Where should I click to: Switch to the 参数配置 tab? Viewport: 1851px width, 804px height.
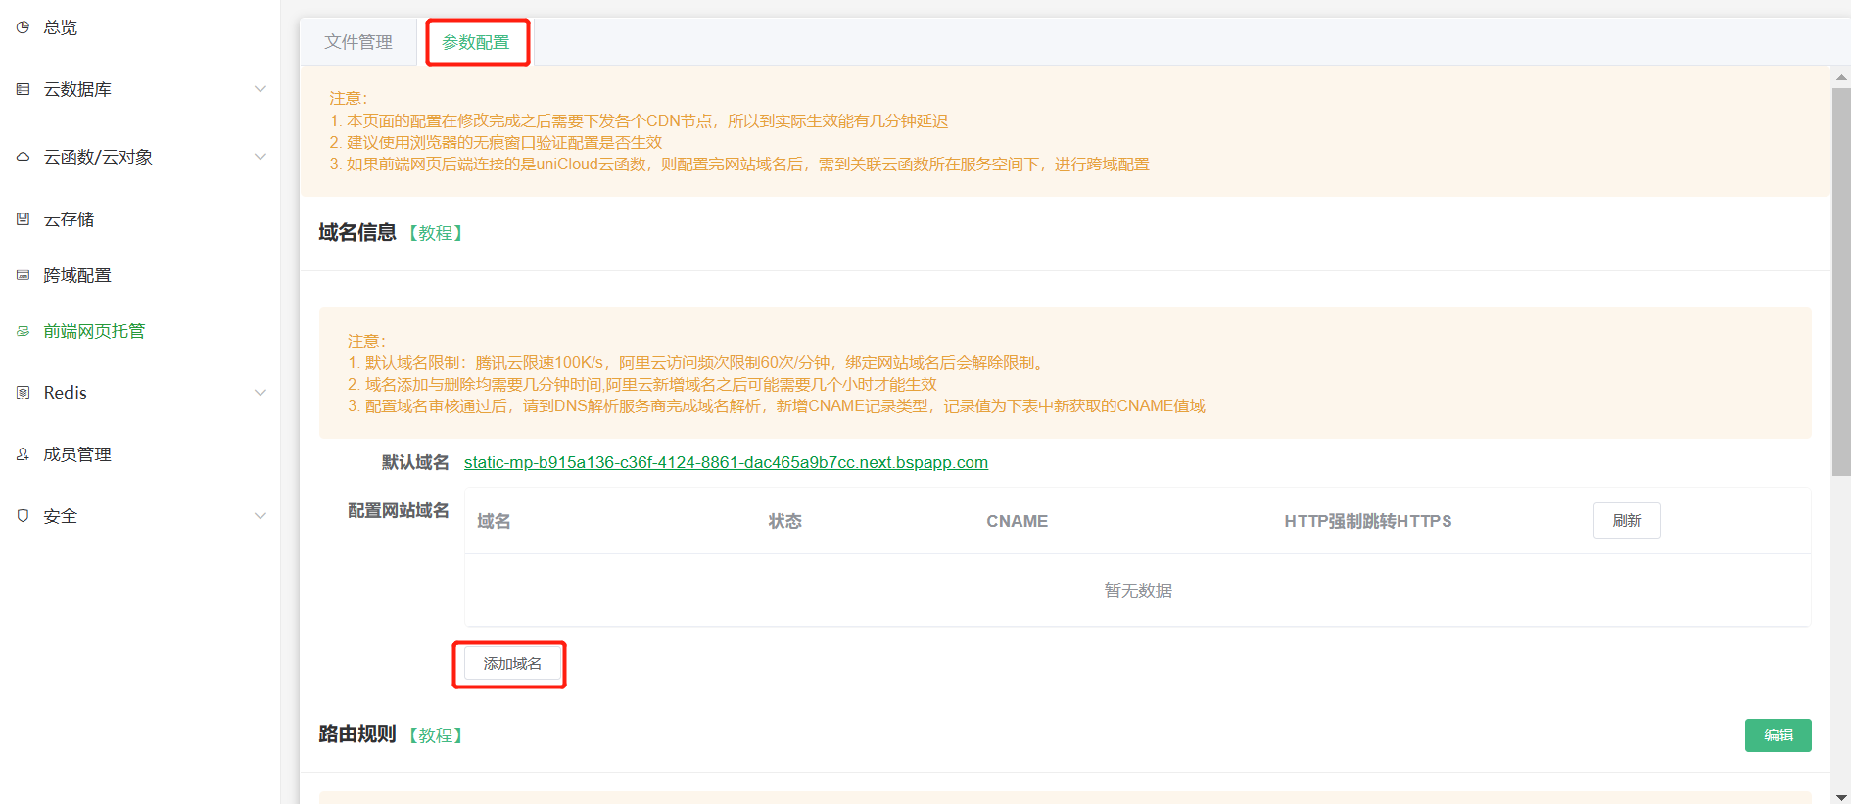(476, 42)
